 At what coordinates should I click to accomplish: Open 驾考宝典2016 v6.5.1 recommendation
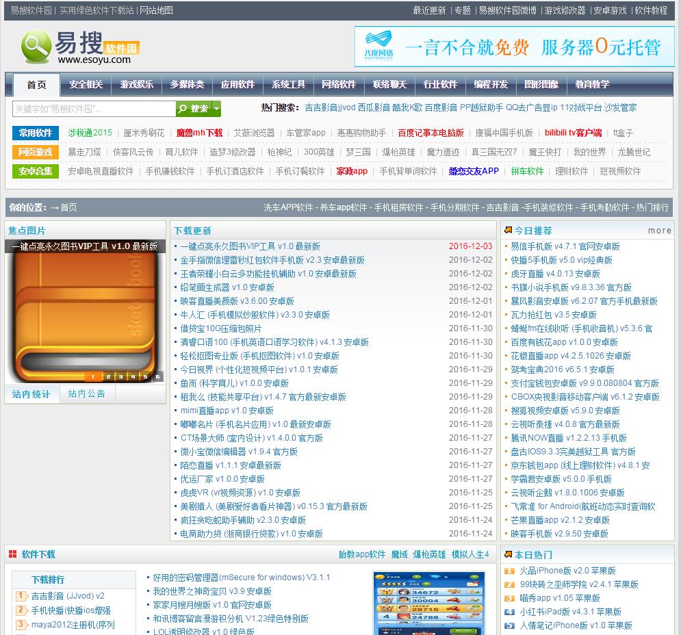(x=563, y=370)
